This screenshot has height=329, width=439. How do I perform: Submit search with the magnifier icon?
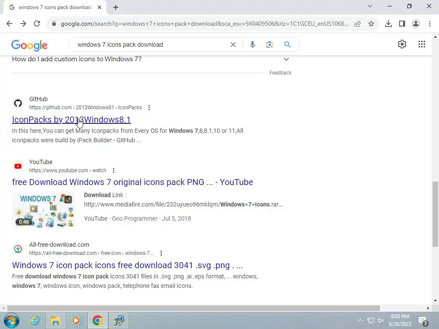click(x=287, y=45)
